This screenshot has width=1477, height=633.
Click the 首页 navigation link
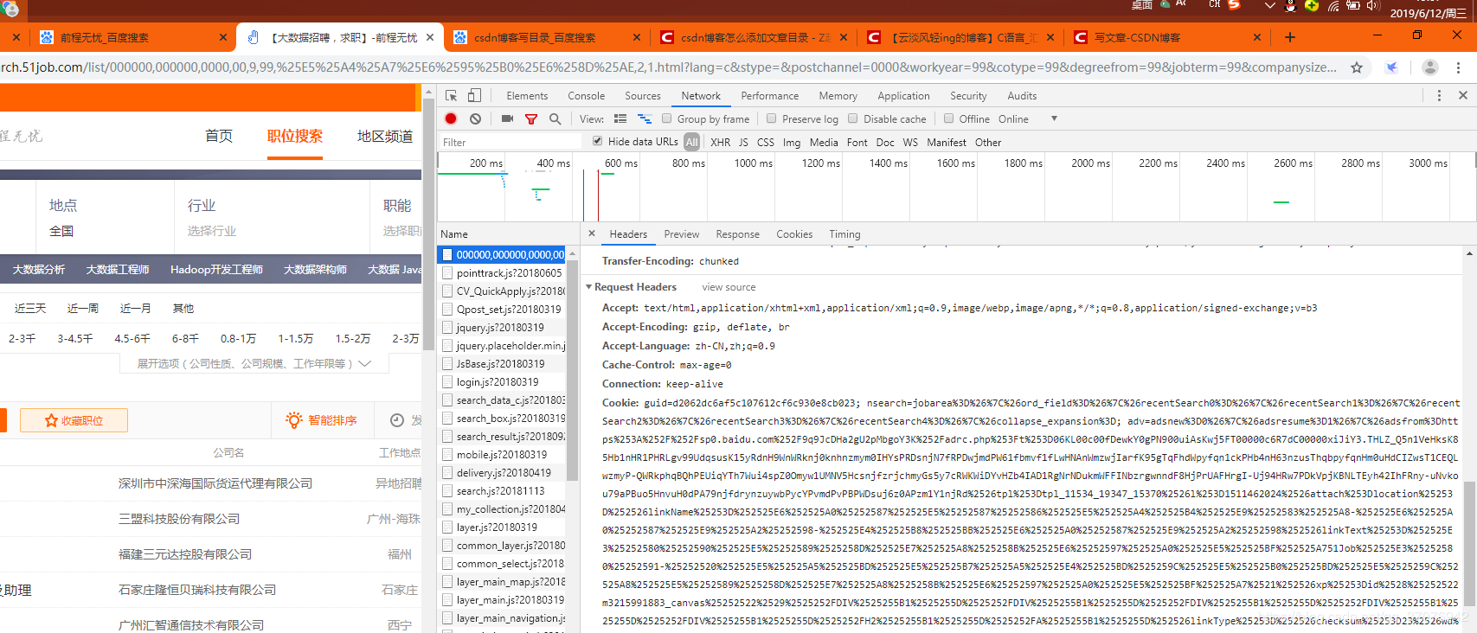(219, 136)
